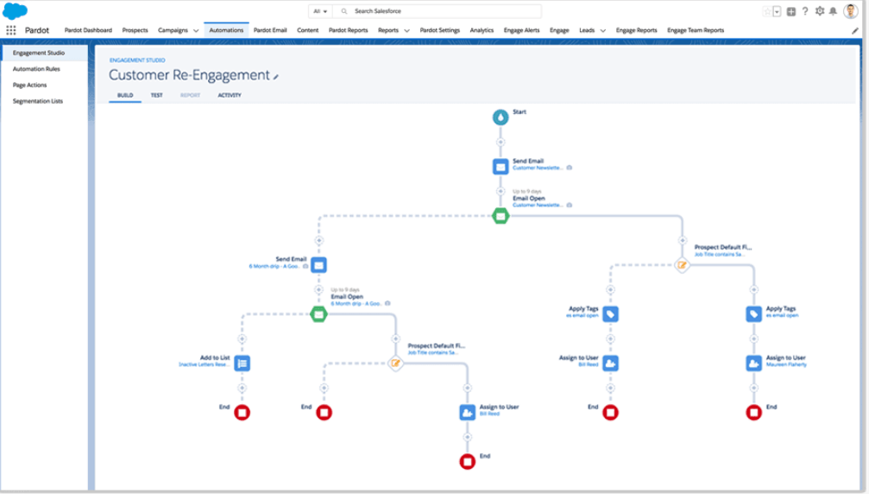The width and height of the screenshot is (869, 494).
Task: Switch to the ACTIVITY tab
Action: point(230,95)
